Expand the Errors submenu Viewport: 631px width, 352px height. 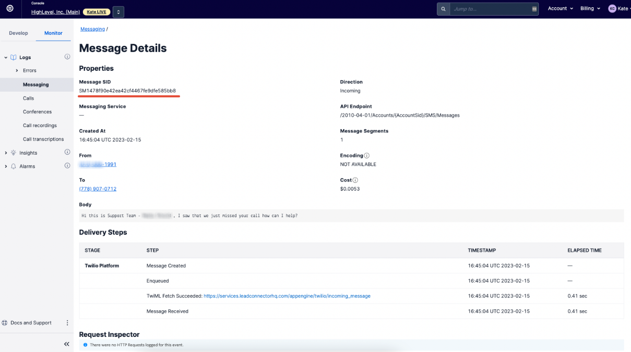coord(17,70)
